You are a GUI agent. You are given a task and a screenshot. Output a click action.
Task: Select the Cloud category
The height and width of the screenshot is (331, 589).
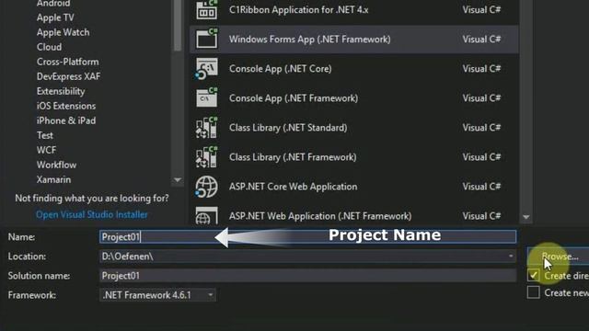pyautogui.click(x=49, y=47)
